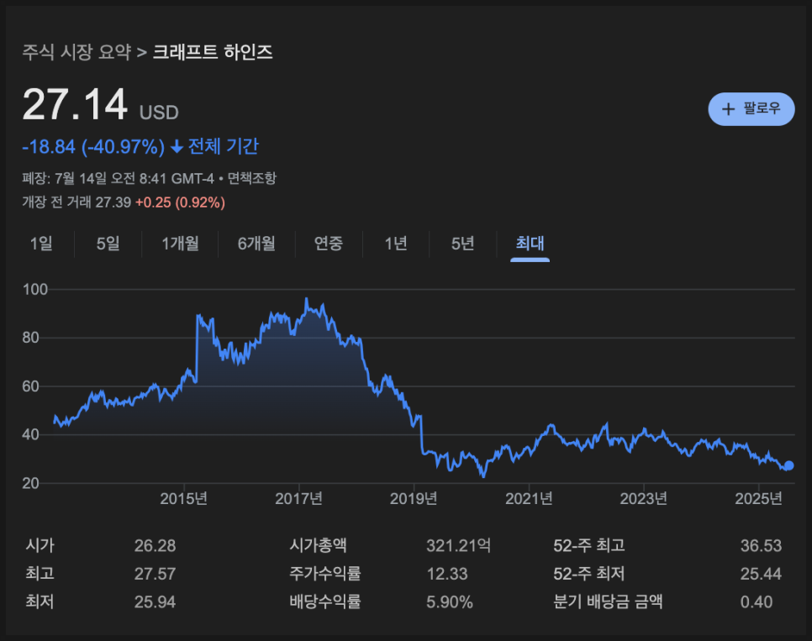The image size is (812, 641).
Task: Click the 2015년 x-axis label
Action: pyautogui.click(x=184, y=499)
